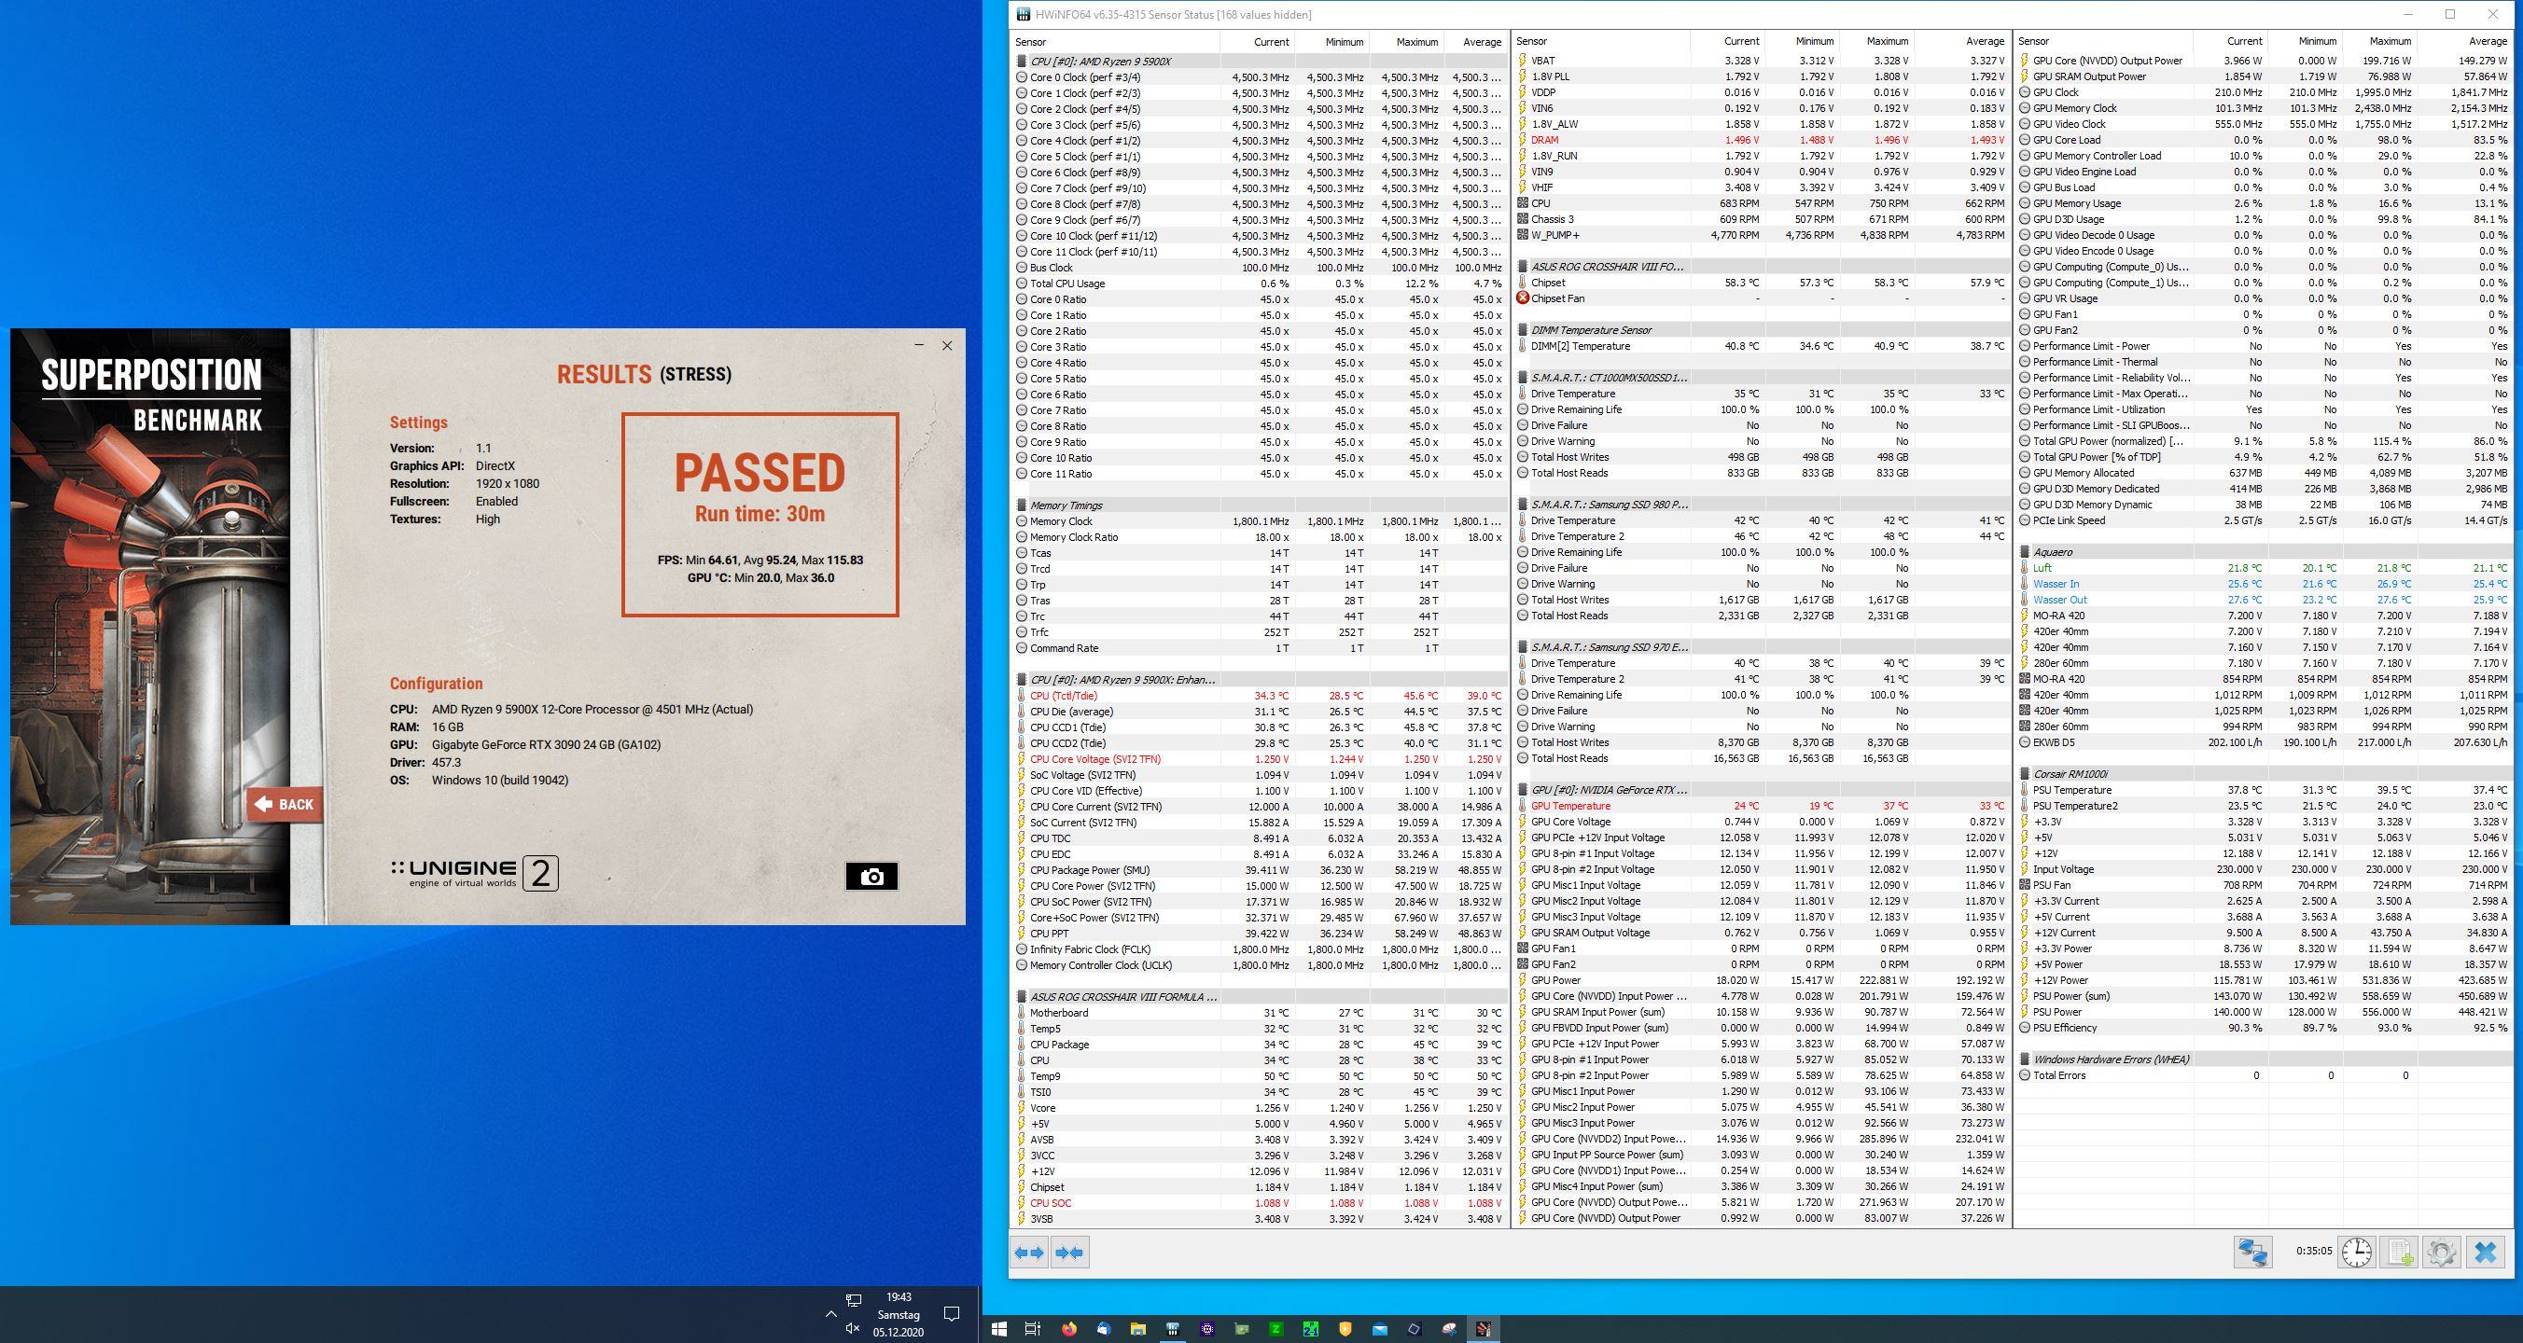Unmute sound via tray speaker icon
2523x1343 pixels.
tap(852, 1328)
